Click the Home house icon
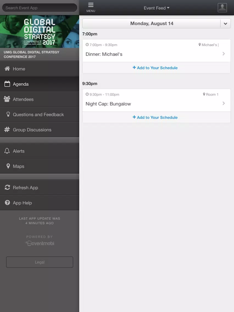This screenshot has width=234, height=312. coord(7,69)
